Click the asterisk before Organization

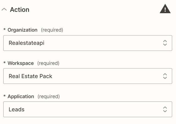coord(4,29)
